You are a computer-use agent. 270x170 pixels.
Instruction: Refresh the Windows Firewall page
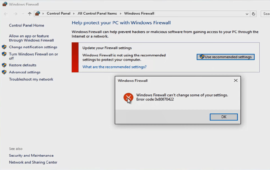[x=254, y=14]
